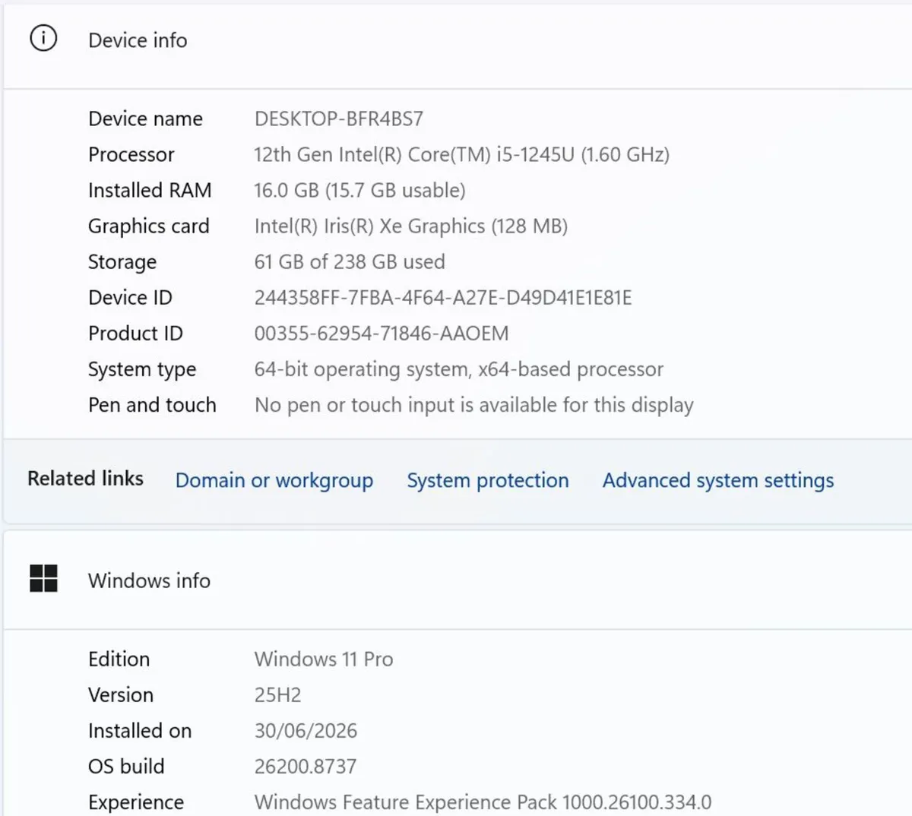Viewport: 912px width, 816px height.
Task: Click the version value 25H2
Action: 278,694
